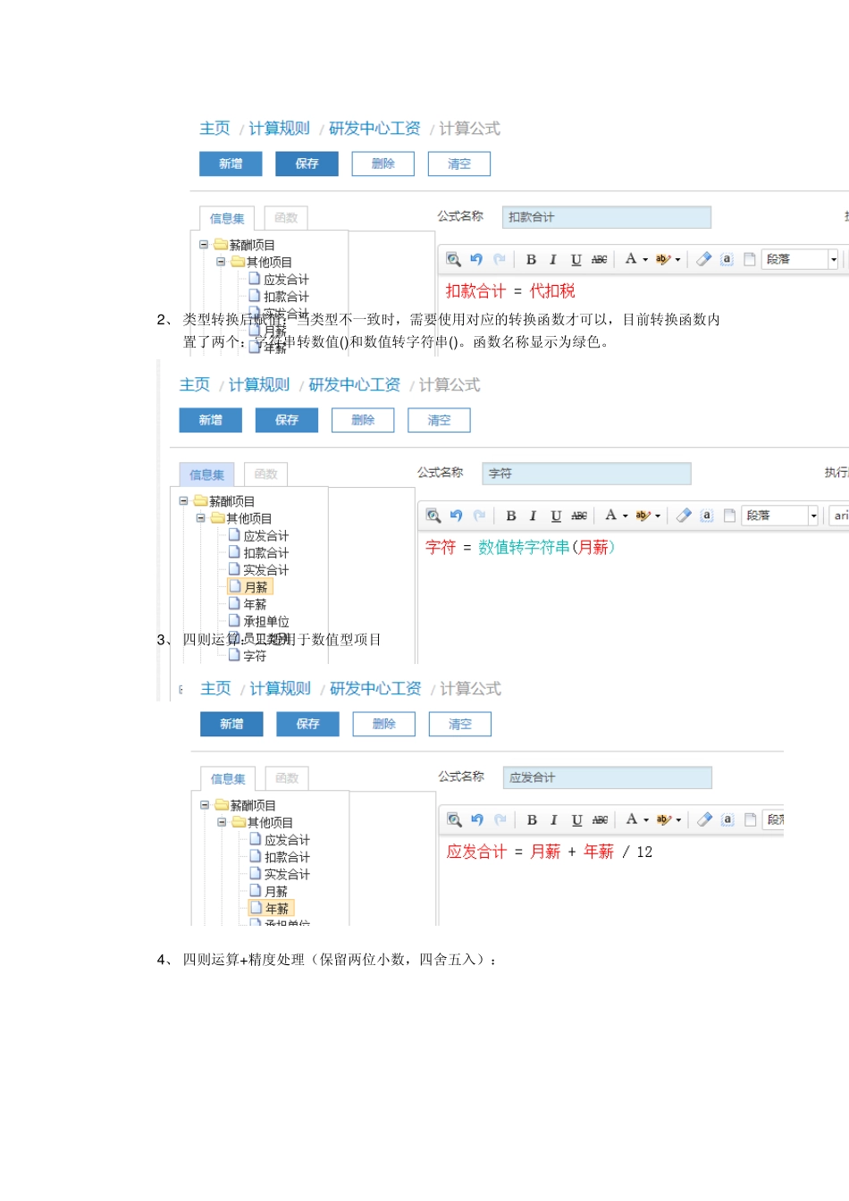Click formula name field containing 应发合计

pos(608,777)
